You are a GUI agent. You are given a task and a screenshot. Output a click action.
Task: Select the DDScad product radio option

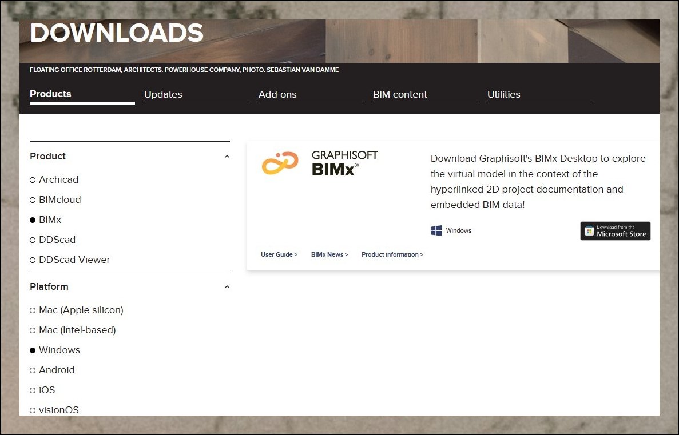point(53,240)
